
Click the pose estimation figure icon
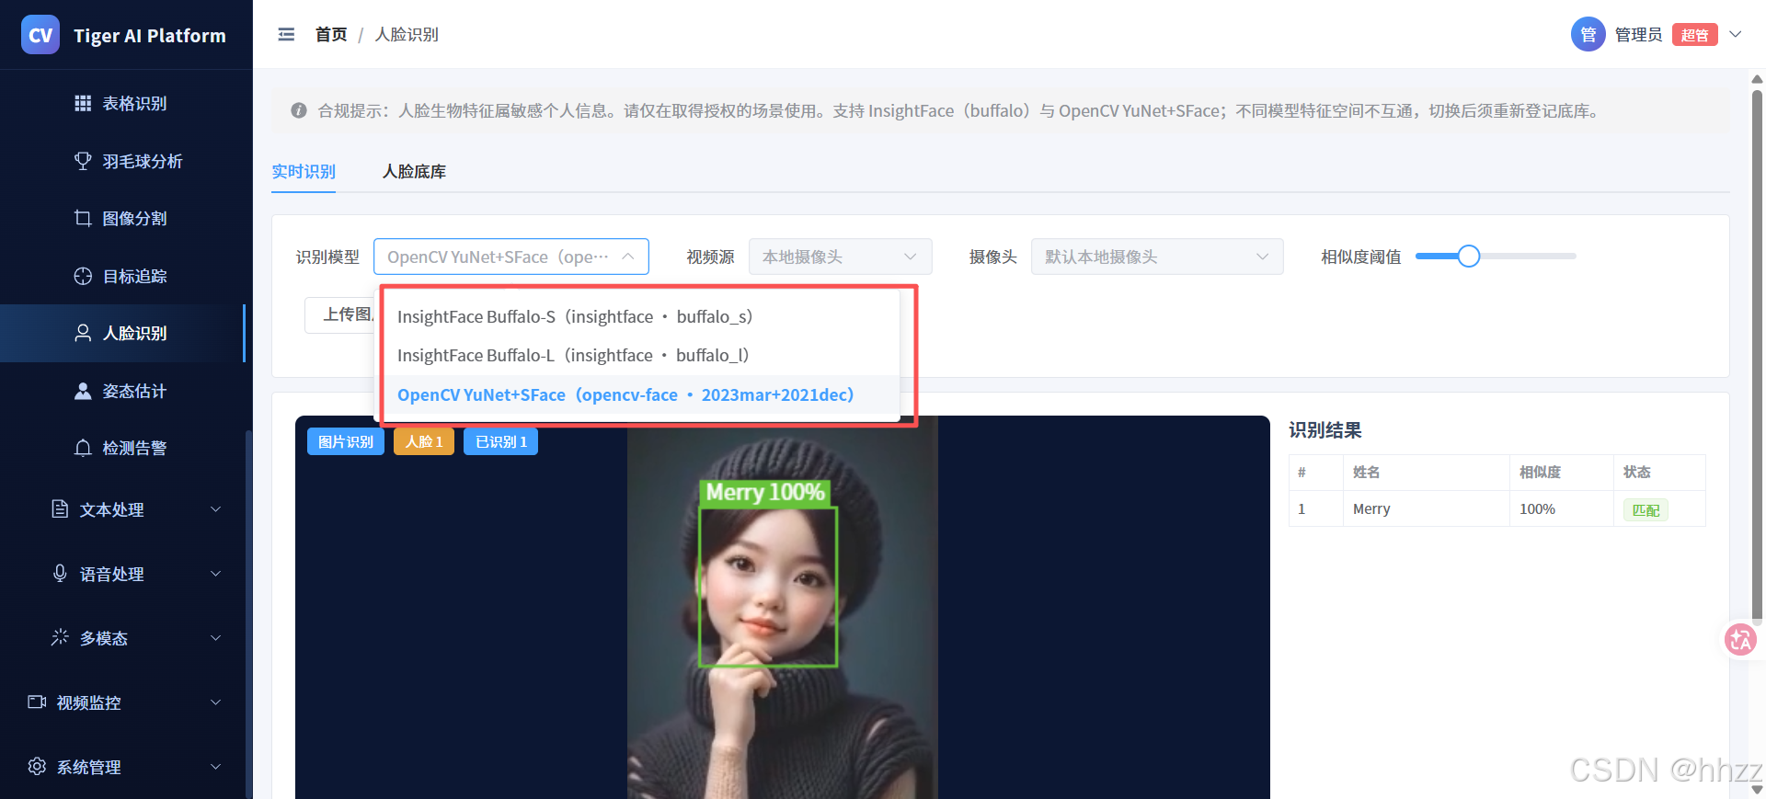pyautogui.click(x=83, y=391)
